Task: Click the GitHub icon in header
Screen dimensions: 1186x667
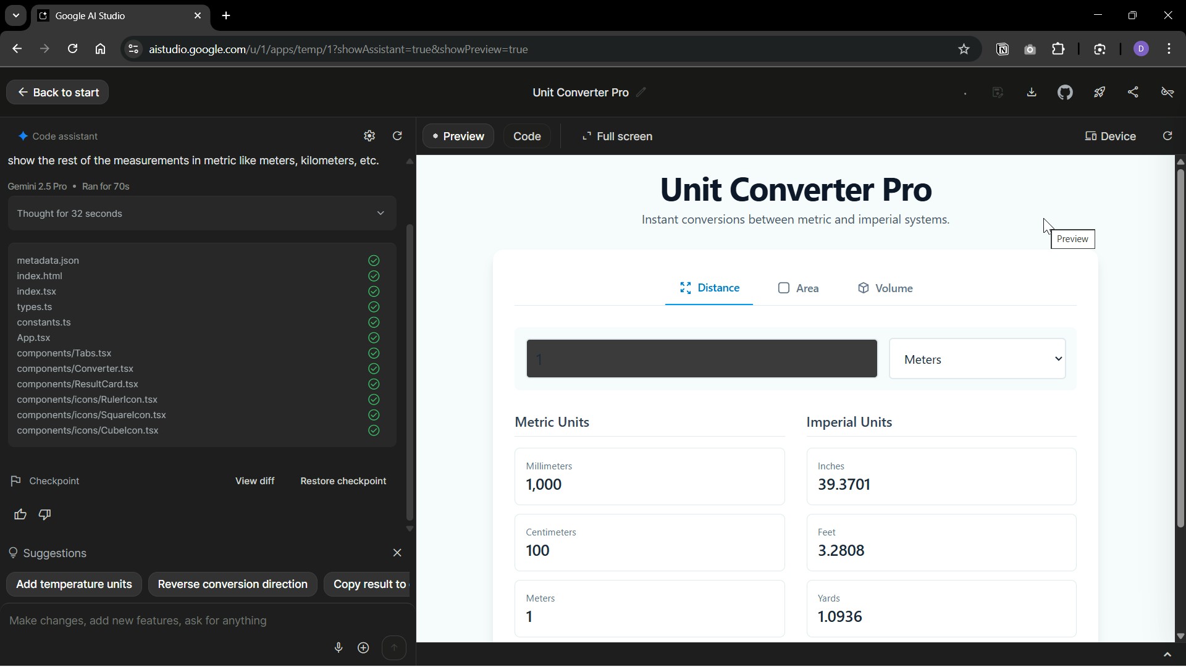Action: pyautogui.click(x=1065, y=93)
